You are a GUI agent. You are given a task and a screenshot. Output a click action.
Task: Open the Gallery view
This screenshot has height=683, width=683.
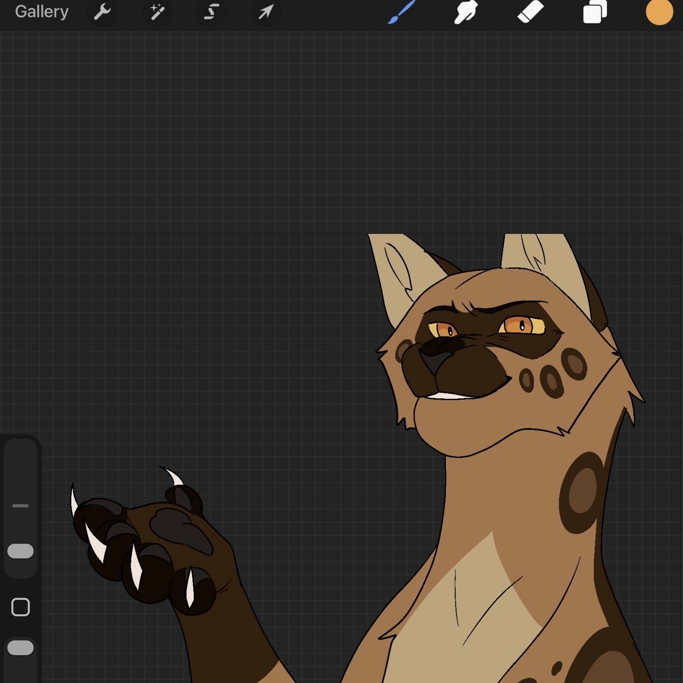click(x=42, y=12)
